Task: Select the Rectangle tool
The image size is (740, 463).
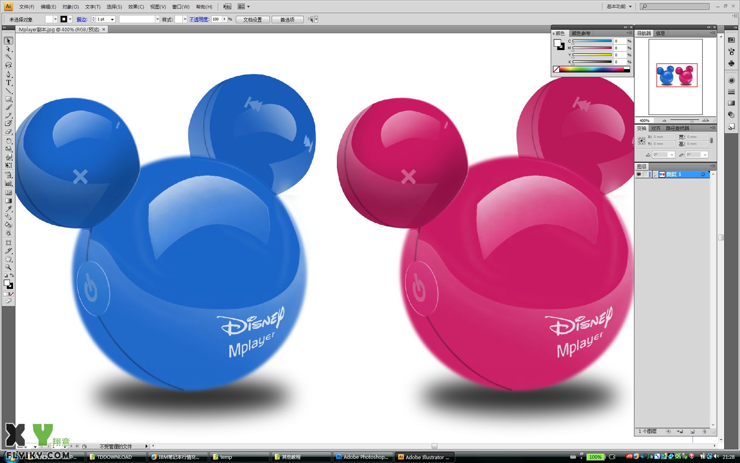Action: coord(8,99)
